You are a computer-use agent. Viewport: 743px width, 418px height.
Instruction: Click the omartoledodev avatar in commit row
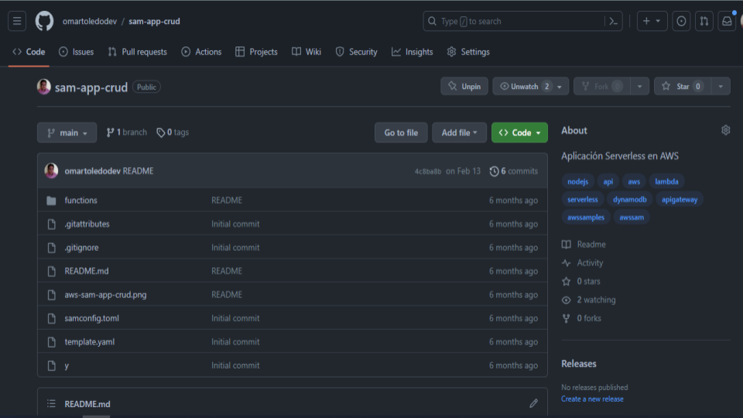coord(51,170)
